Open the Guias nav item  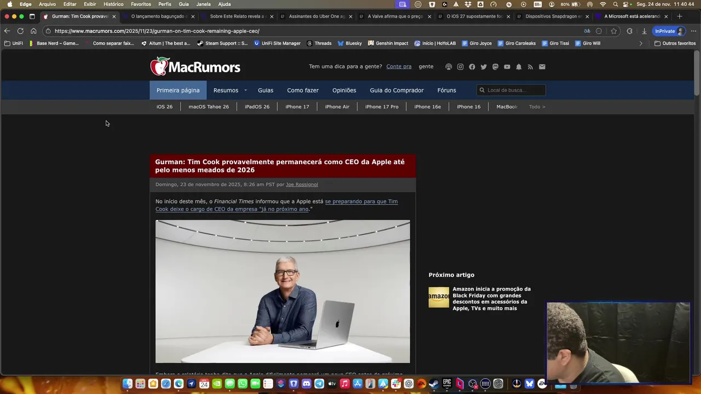(266, 90)
